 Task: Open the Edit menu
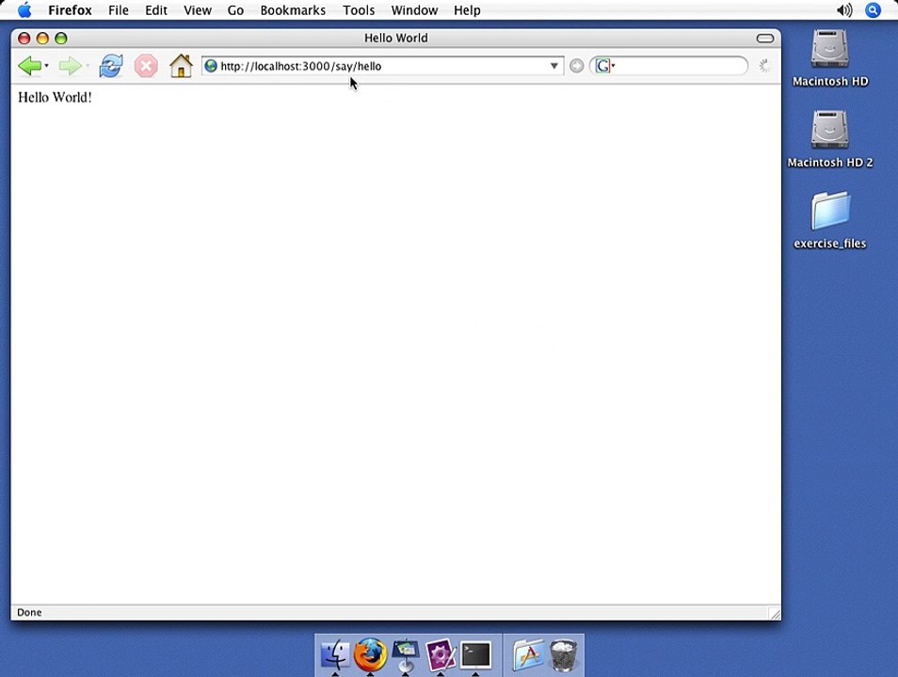(x=155, y=10)
